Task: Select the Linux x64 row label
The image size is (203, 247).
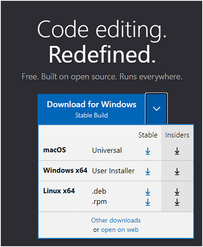Action: pyautogui.click(x=59, y=191)
